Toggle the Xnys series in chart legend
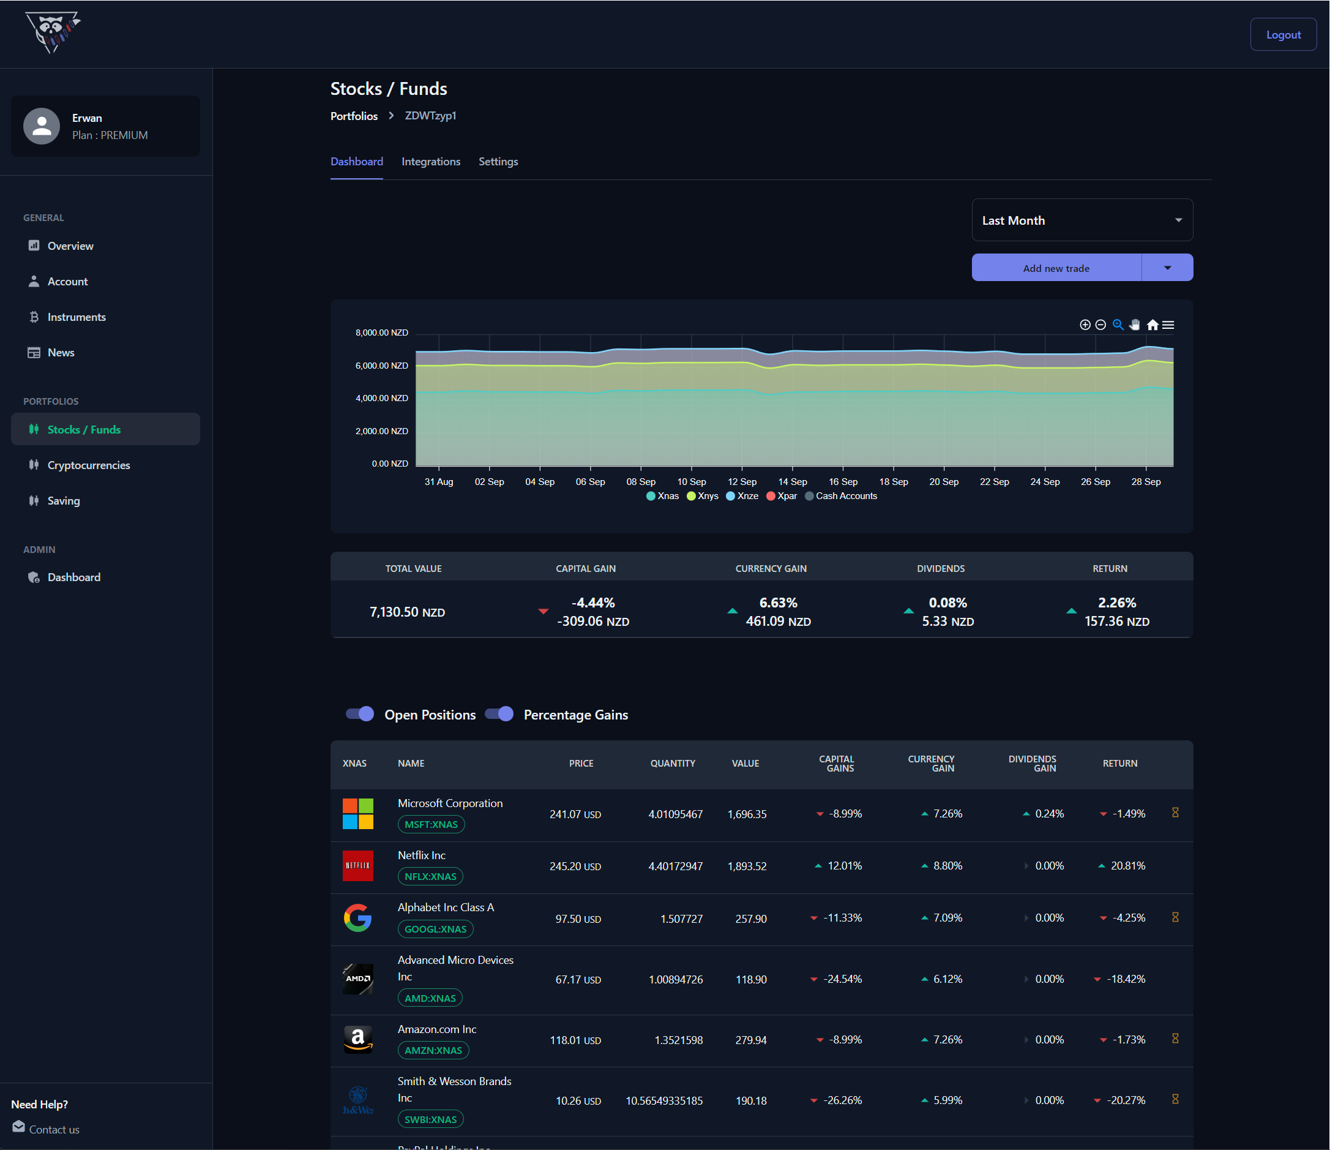1330x1150 pixels. tap(703, 496)
